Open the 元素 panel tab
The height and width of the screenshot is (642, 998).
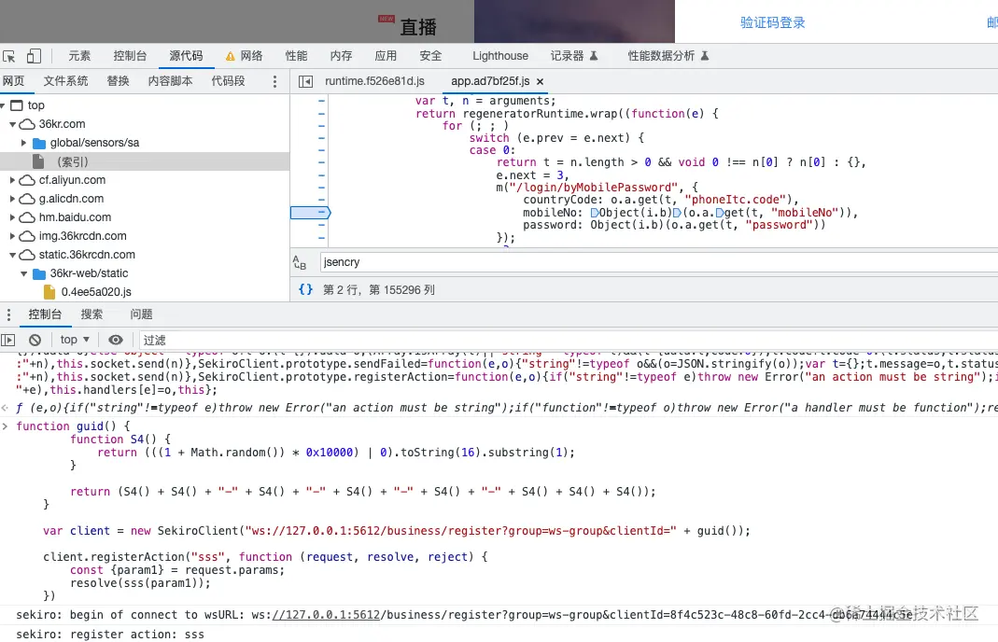[79, 56]
